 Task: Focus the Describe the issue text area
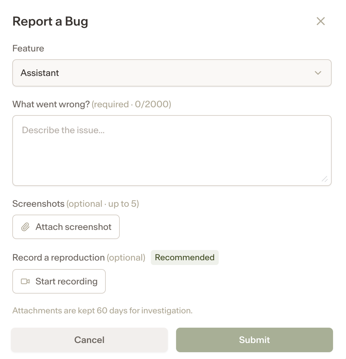point(172,151)
